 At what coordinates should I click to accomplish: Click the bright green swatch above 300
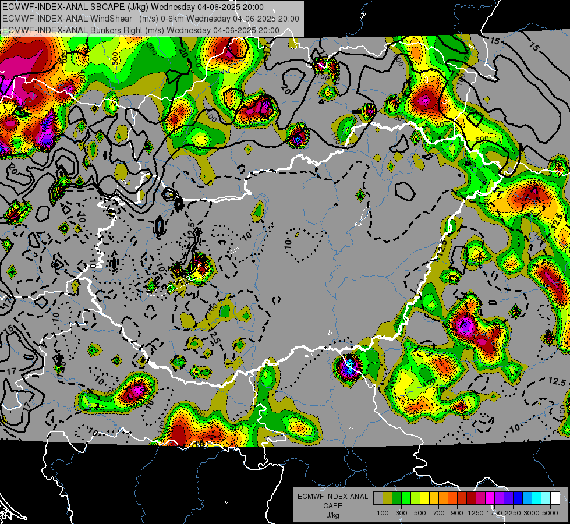click(406, 498)
